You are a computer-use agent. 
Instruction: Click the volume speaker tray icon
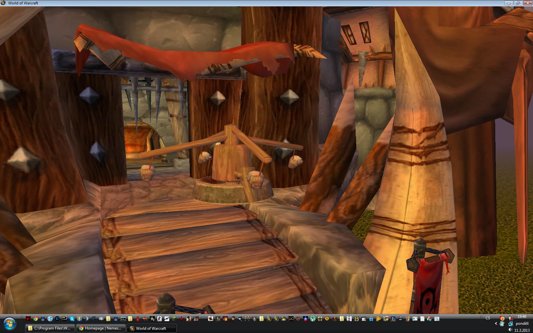click(510, 330)
